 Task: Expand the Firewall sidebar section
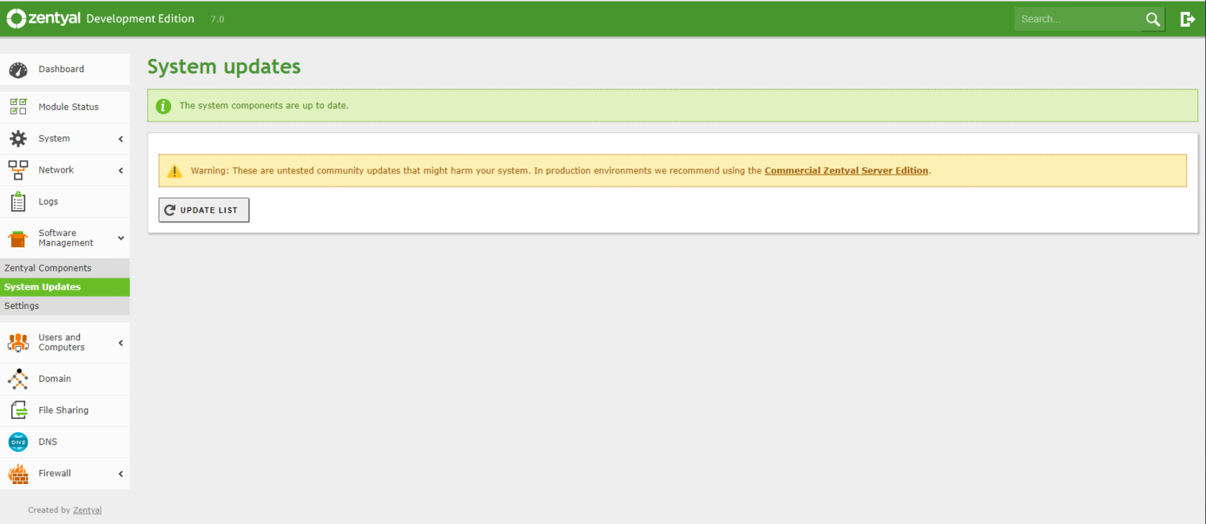tap(119, 472)
